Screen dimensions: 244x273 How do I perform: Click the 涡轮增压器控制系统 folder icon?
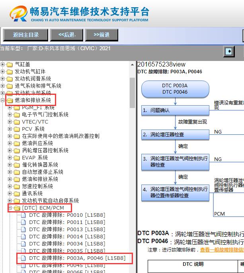(x=17, y=151)
